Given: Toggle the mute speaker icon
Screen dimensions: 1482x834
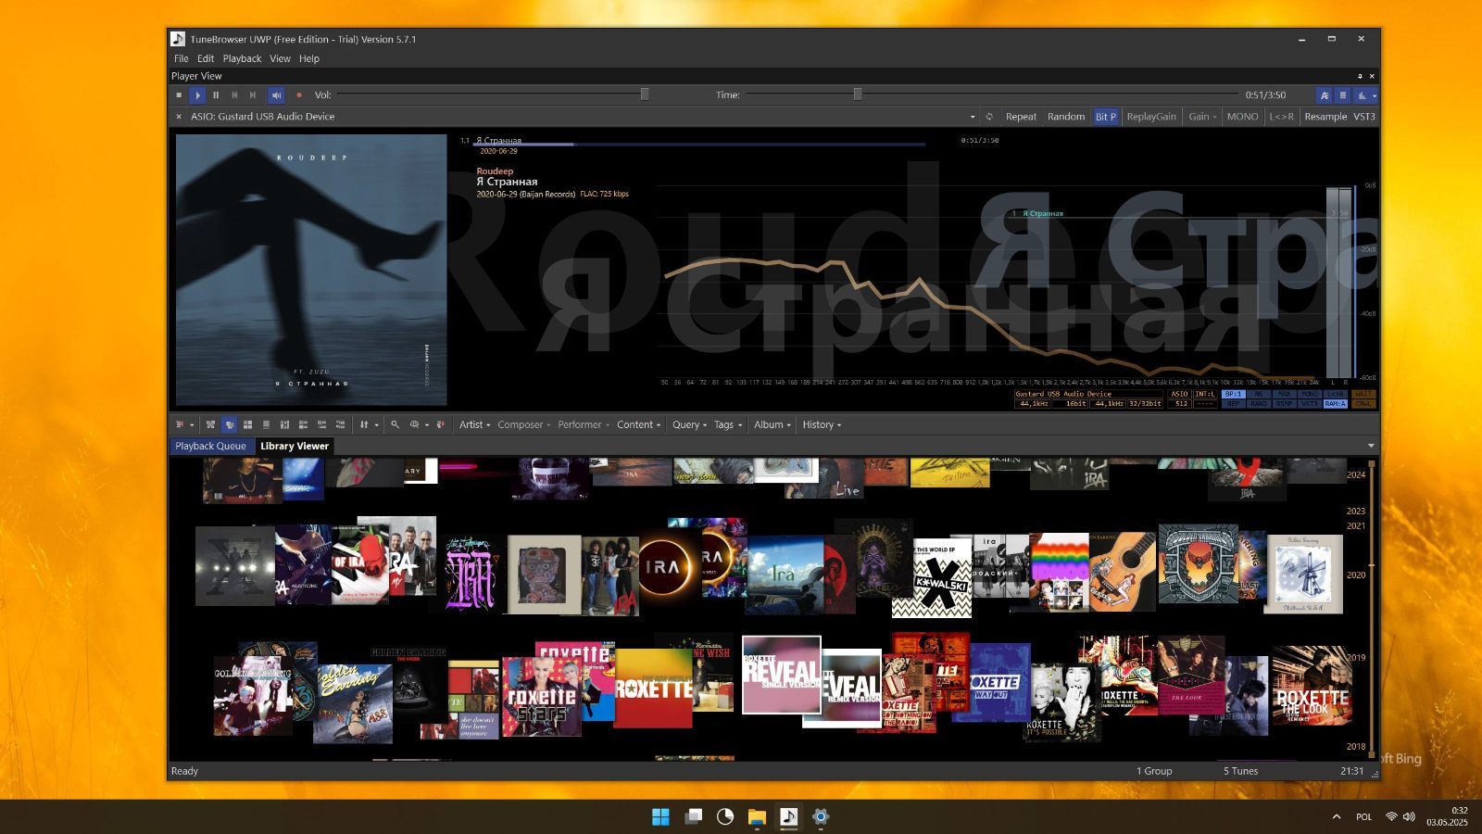Looking at the screenshot, I should (276, 95).
